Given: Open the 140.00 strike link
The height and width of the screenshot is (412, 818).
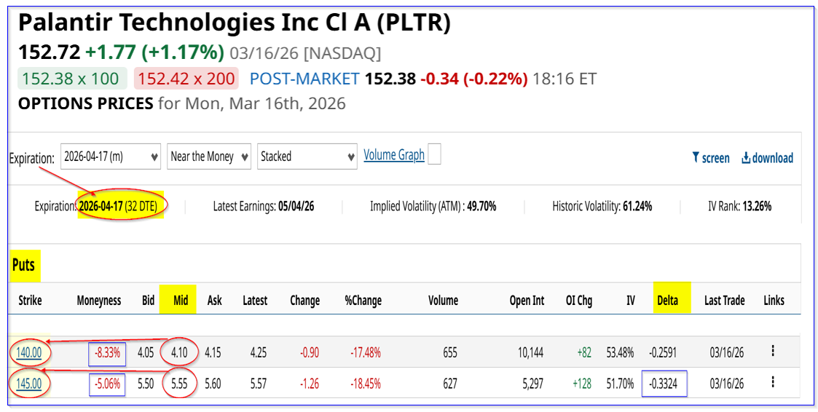Looking at the screenshot, I should [x=30, y=352].
